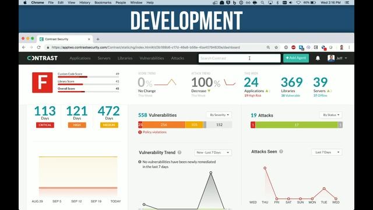Click the 39 Servers count

(x=320, y=82)
